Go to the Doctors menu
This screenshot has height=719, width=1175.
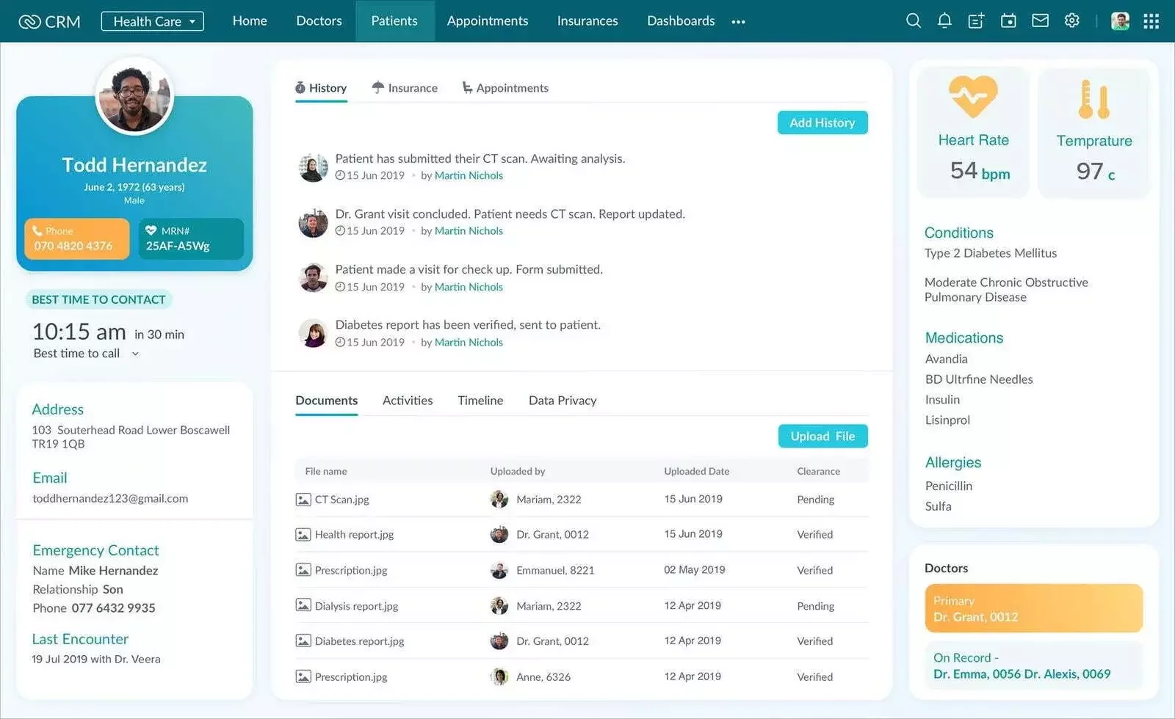(319, 21)
